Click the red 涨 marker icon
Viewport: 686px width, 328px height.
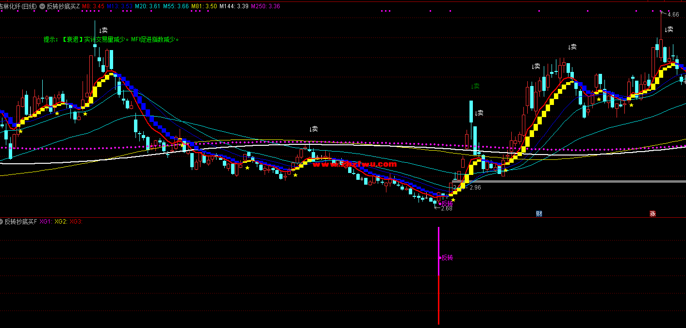click(x=653, y=214)
